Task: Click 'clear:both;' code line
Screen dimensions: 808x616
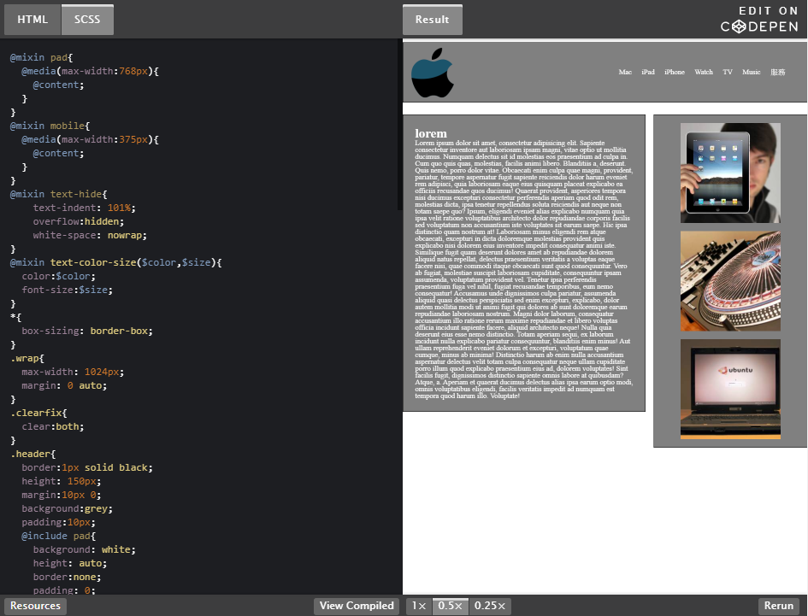Action: (x=53, y=426)
